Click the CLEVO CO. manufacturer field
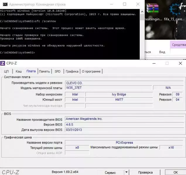The width and height of the screenshot is (186, 175). click(124, 83)
